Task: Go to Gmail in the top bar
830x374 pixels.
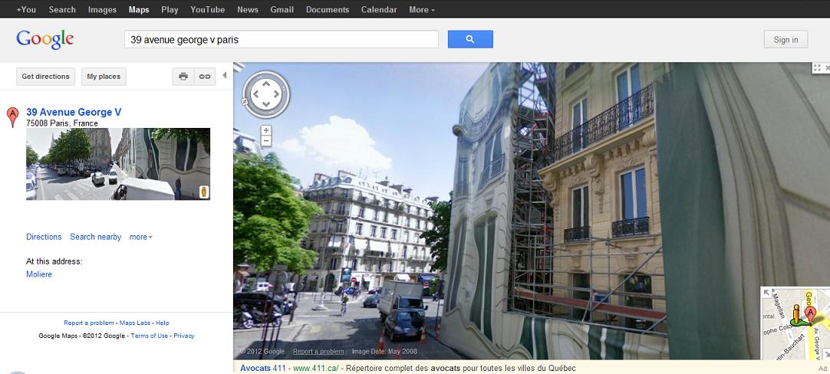Action: click(x=282, y=10)
